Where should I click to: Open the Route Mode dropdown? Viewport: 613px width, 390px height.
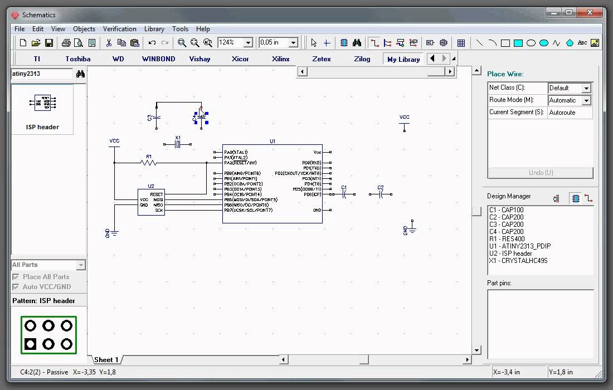(x=586, y=101)
